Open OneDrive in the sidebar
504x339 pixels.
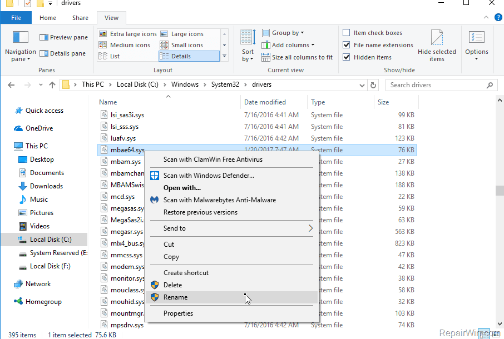[39, 128]
